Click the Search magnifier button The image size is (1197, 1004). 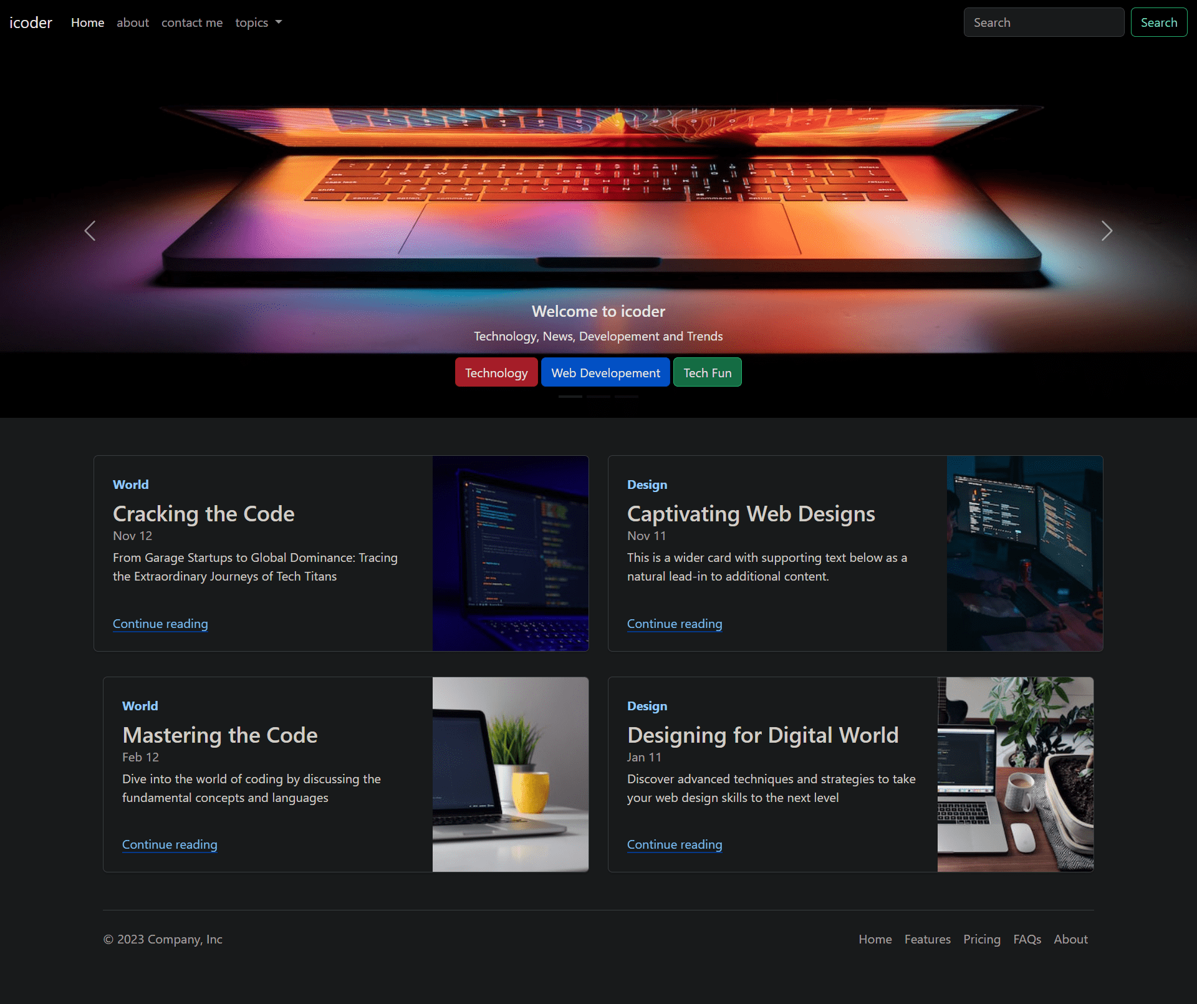[1158, 22]
